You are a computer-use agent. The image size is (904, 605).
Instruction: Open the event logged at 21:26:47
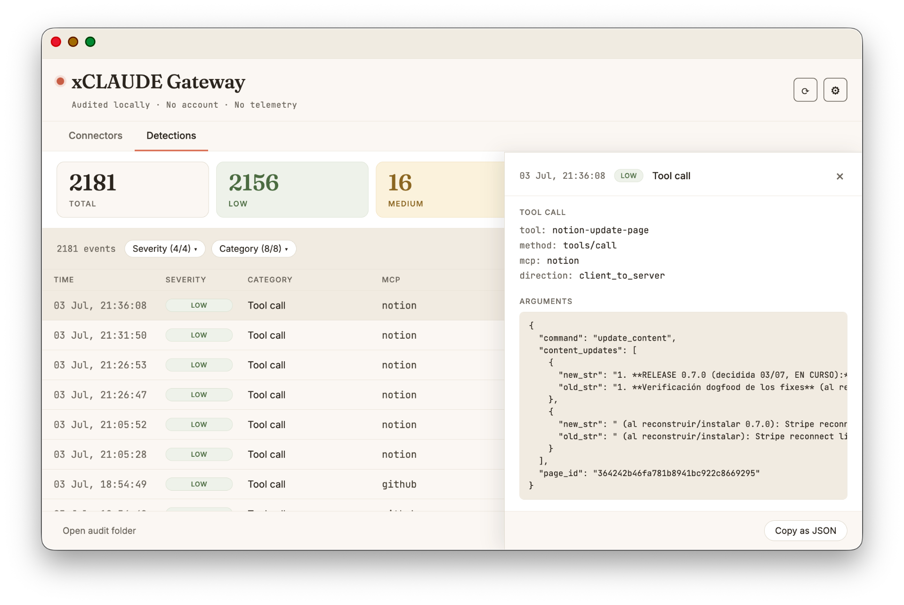point(273,395)
